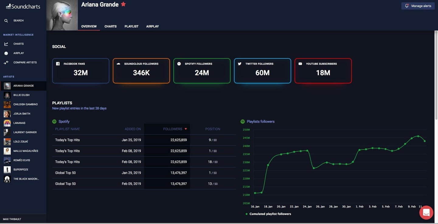Select The Black Madonna in the artists list

coord(23,179)
